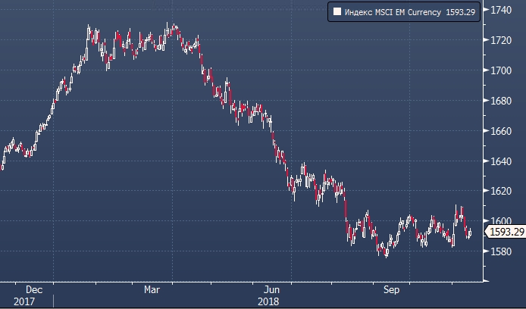Click the 2018 year label below the chart

click(x=268, y=301)
